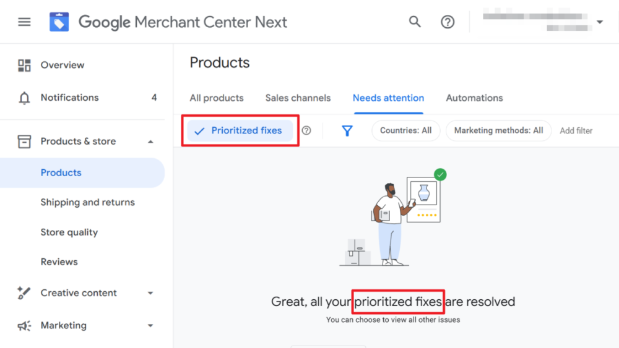Open the account switcher dropdown arrow
The width and height of the screenshot is (619, 348).
click(x=599, y=22)
